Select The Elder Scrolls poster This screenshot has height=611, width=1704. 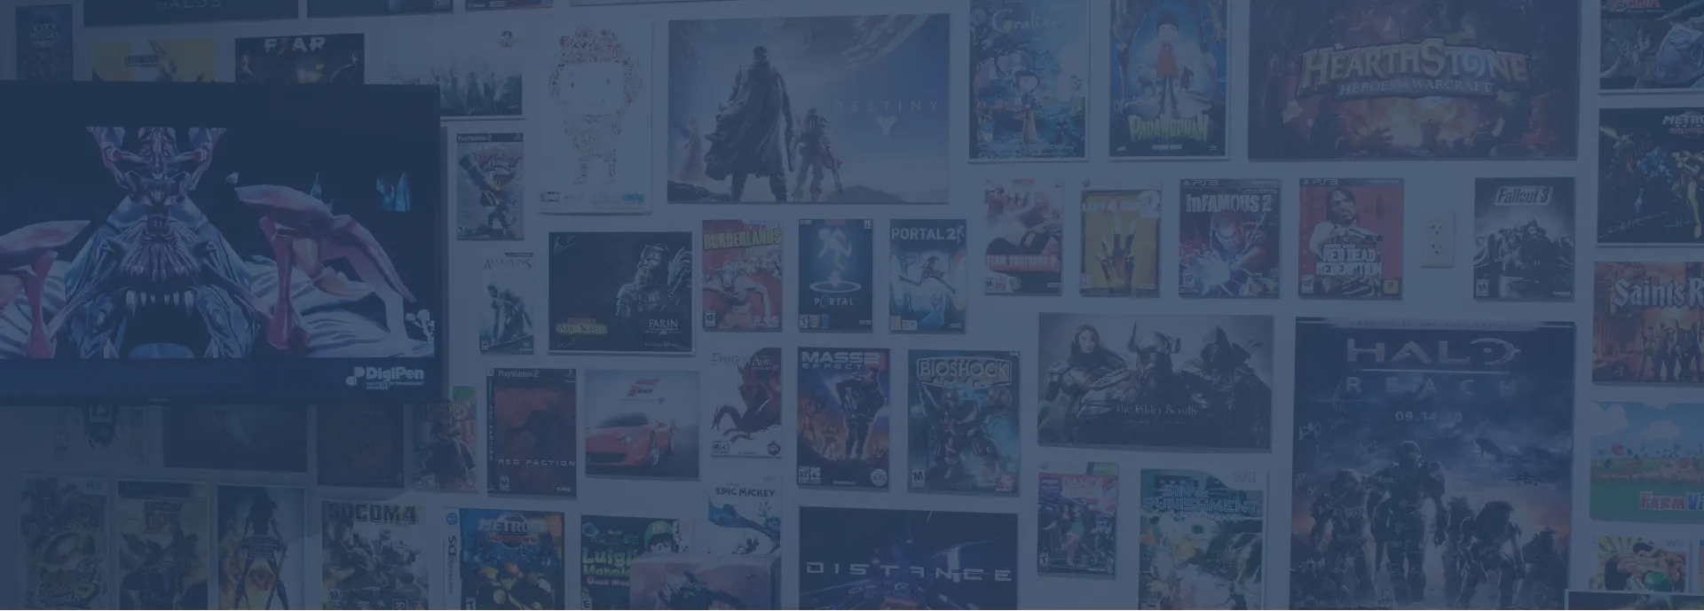point(1155,380)
